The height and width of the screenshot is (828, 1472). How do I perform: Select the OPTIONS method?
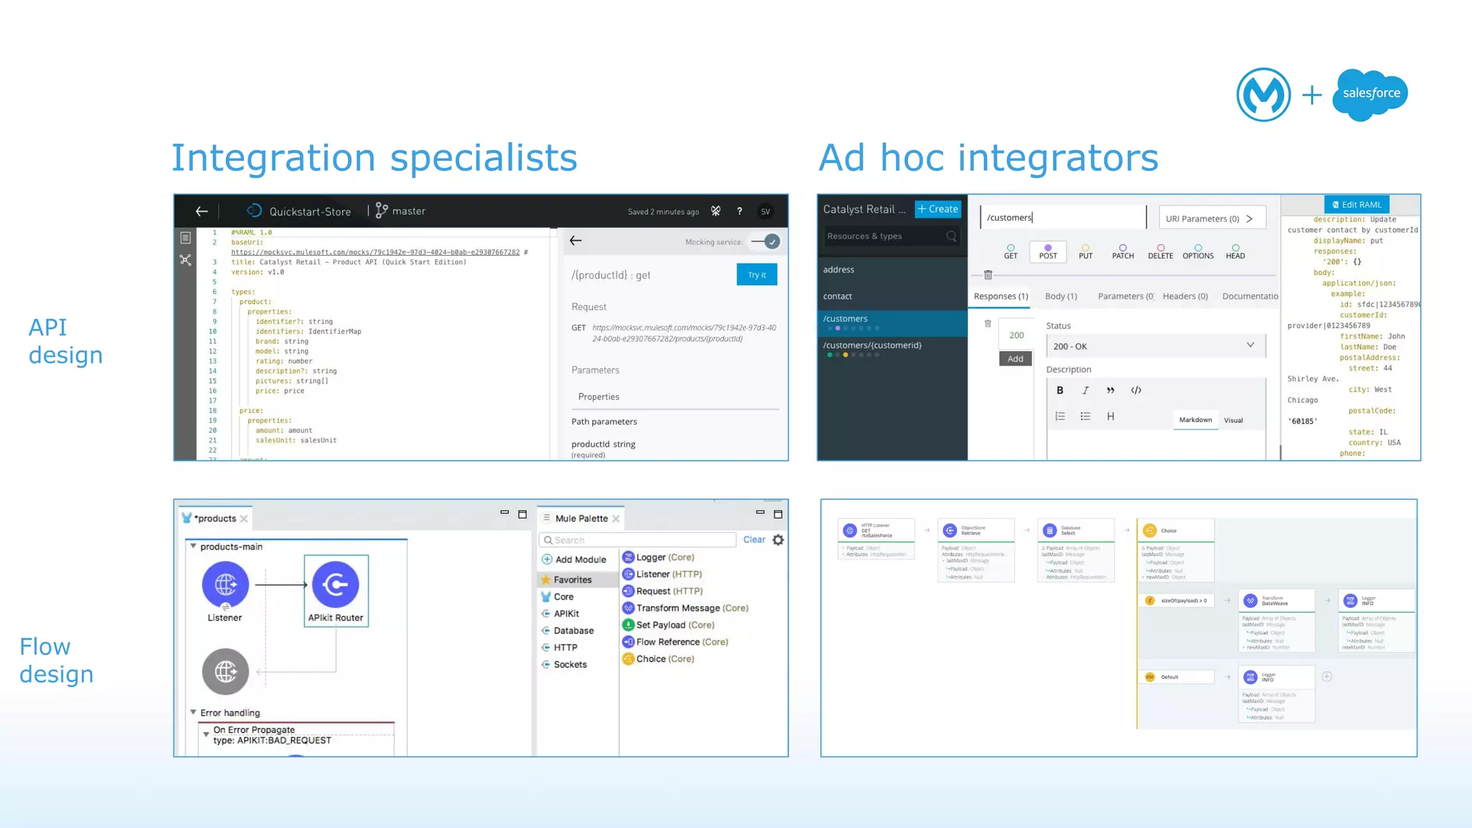1198,251
